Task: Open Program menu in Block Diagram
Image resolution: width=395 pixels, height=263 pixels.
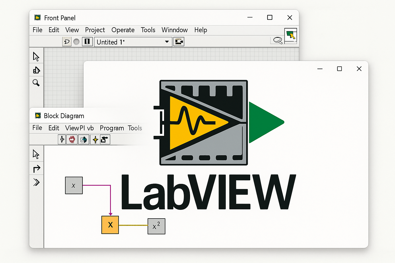Action: click(112, 128)
